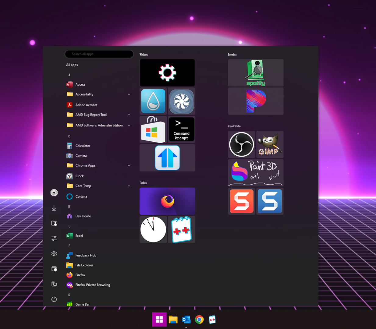Open Downloads from the sidebar
Screen dimensions: 376x329
pos(54,208)
